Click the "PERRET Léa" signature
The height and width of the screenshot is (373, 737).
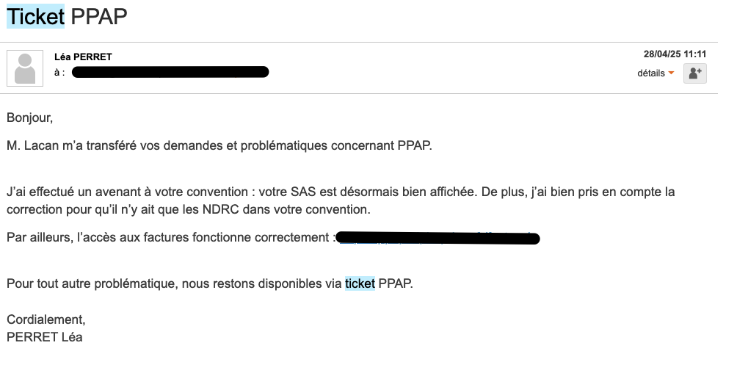click(44, 337)
